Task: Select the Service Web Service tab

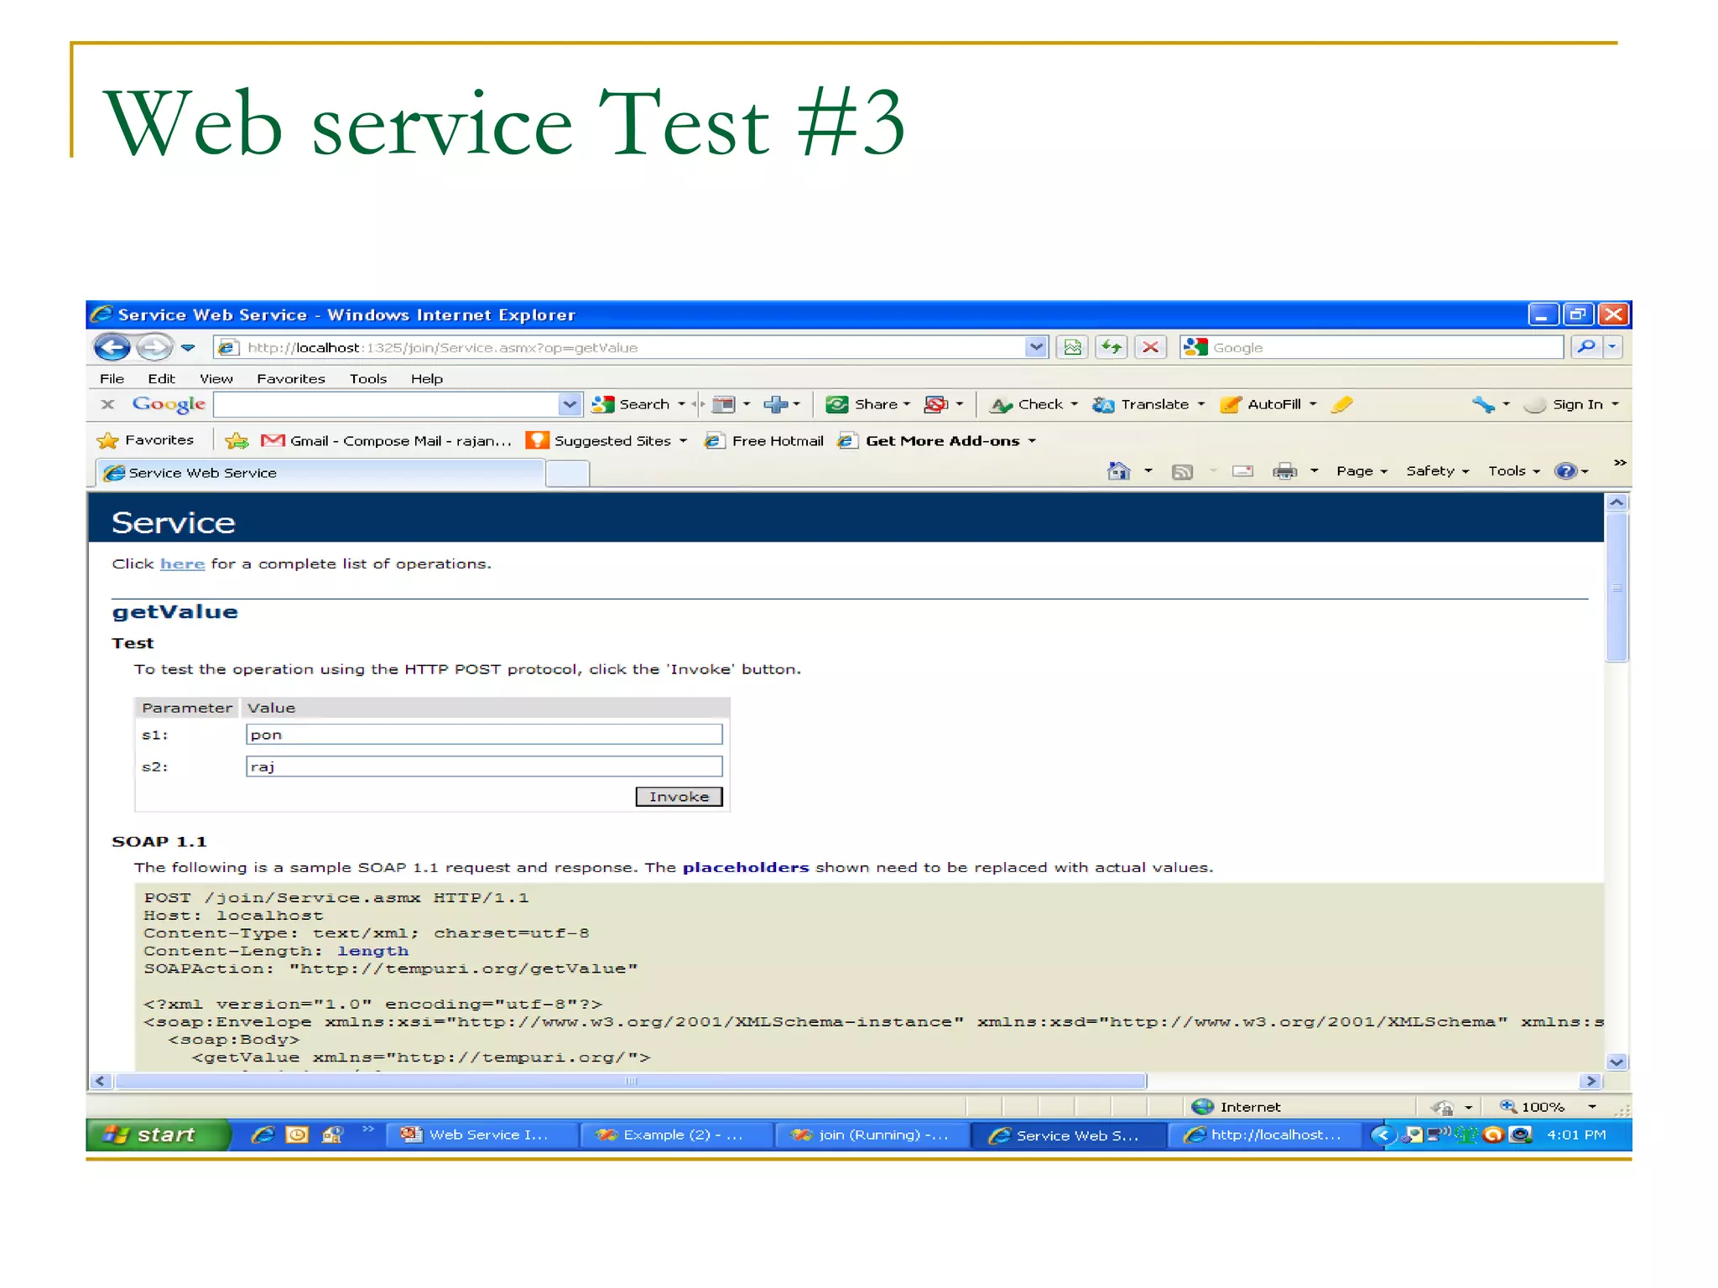Action: (x=320, y=473)
